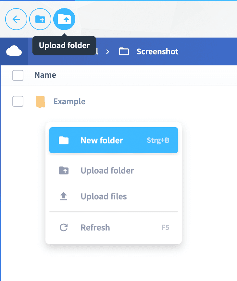
Task: Open the Screenshot folder in the breadcrumb
Action: 149,51
